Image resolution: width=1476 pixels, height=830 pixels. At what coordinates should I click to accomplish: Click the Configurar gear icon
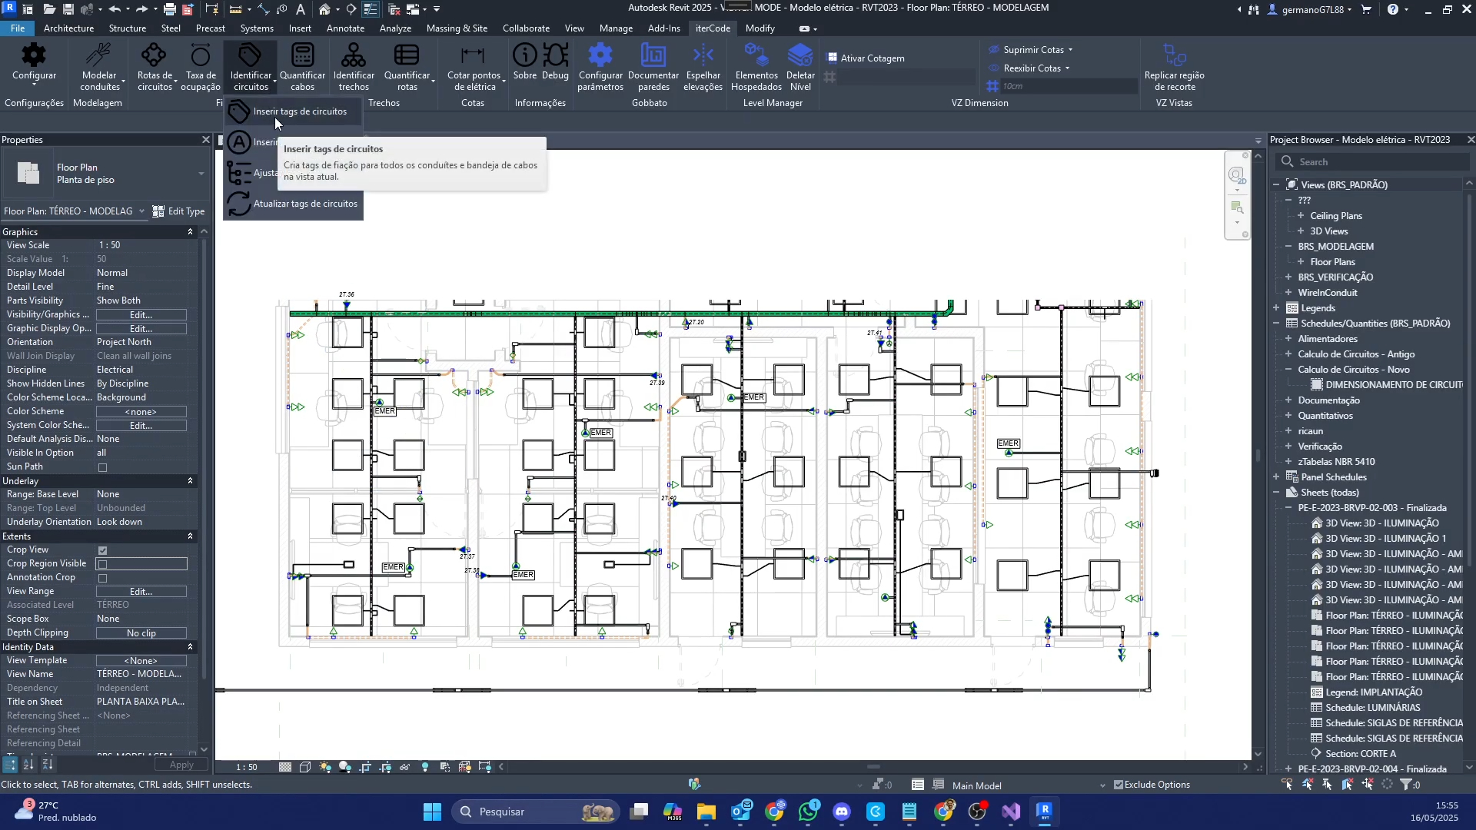(34, 56)
